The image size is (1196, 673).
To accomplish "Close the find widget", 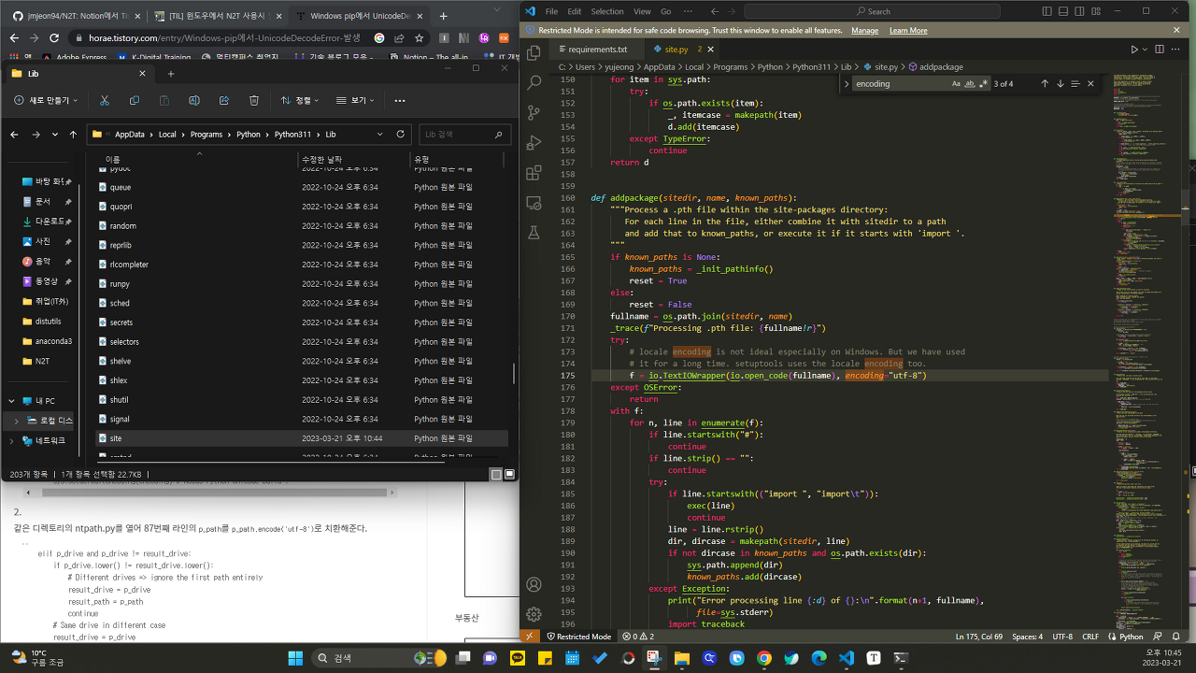I will [1091, 83].
